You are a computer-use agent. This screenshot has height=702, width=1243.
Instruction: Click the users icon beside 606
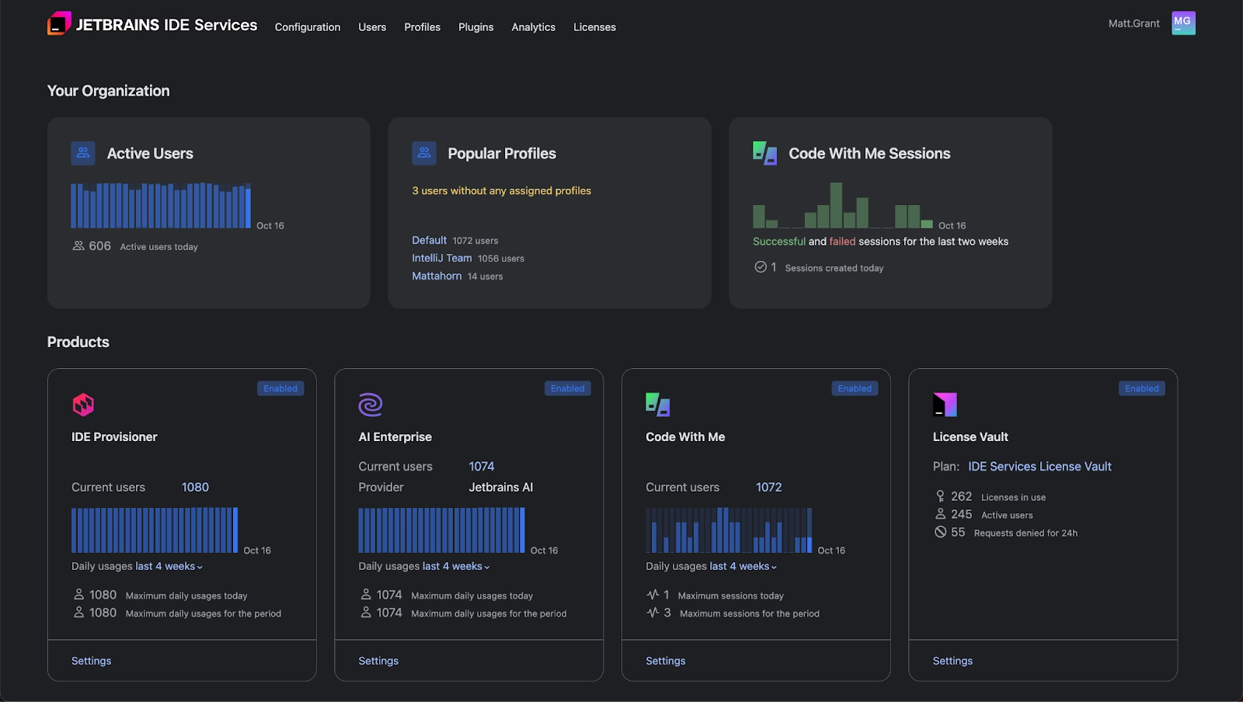[x=78, y=246]
